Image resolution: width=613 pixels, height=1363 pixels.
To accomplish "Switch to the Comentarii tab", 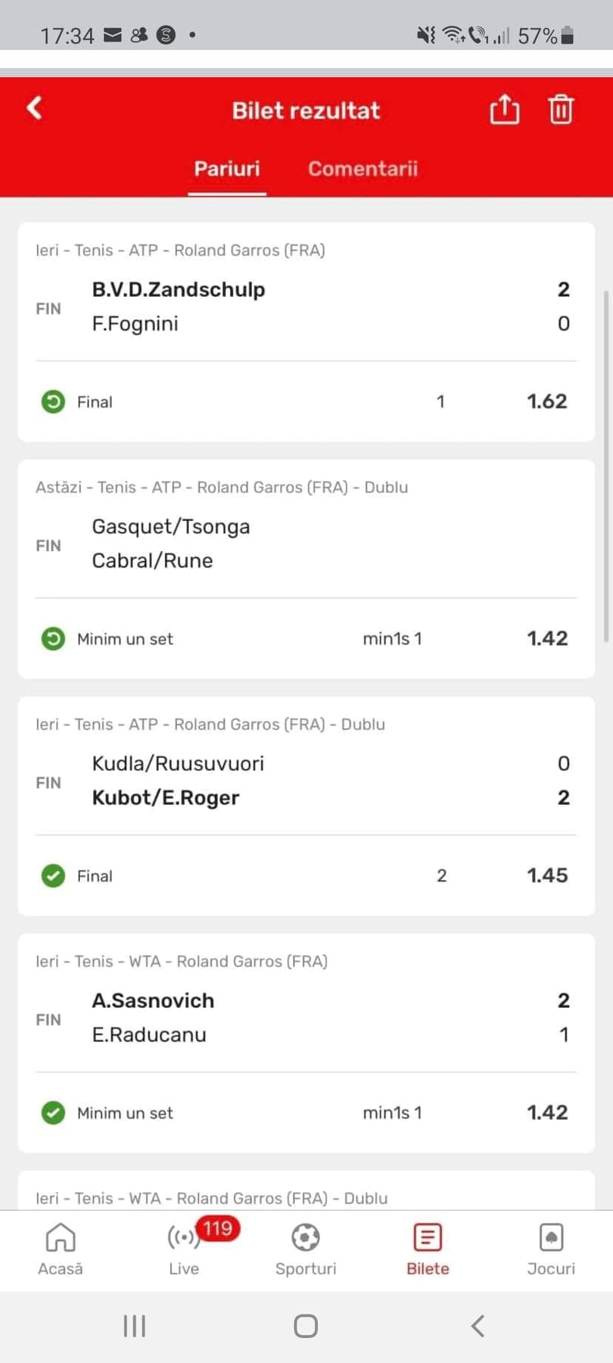I will click(363, 169).
